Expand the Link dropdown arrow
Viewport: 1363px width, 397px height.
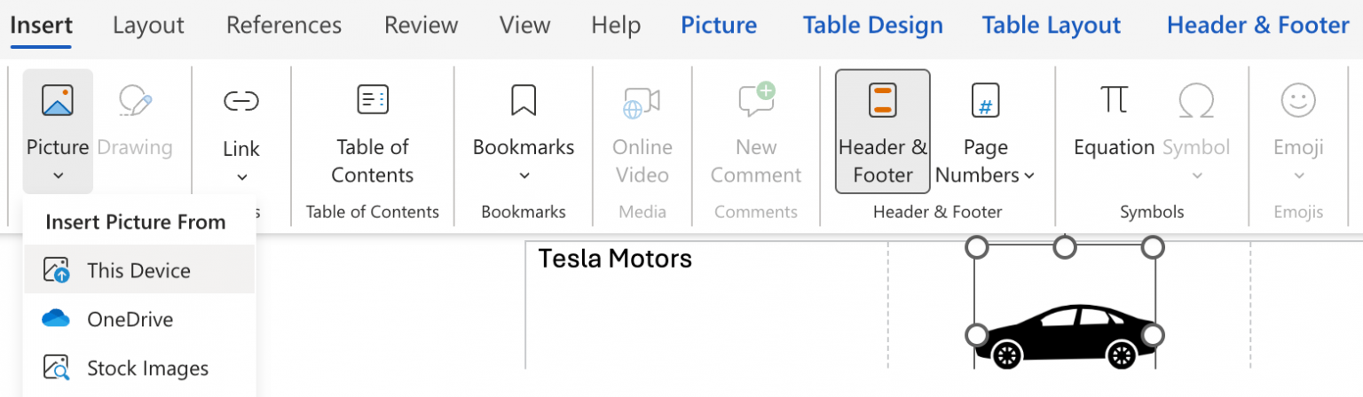[x=241, y=177]
